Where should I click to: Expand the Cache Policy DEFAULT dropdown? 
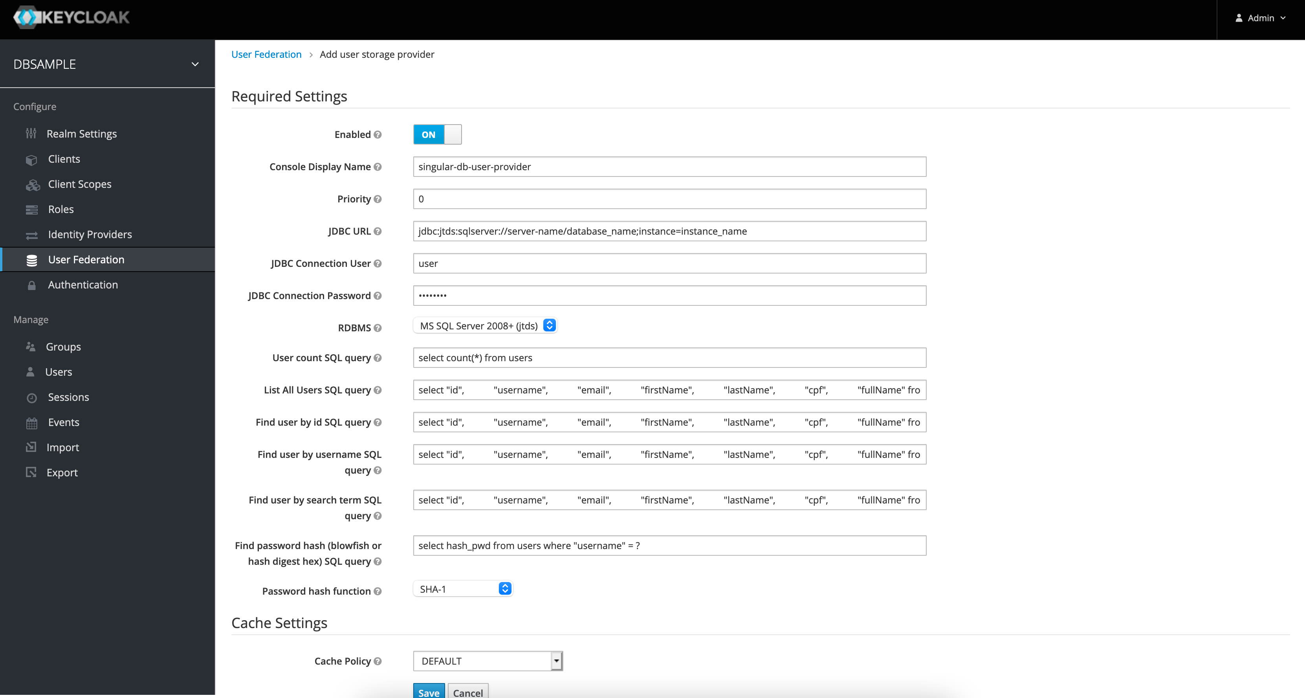[x=556, y=661]
